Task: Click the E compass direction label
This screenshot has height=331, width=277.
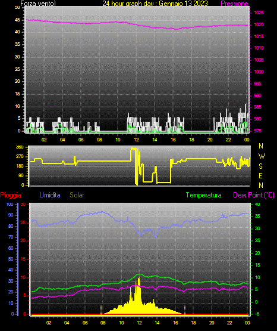Action: [x=260, y=175]
